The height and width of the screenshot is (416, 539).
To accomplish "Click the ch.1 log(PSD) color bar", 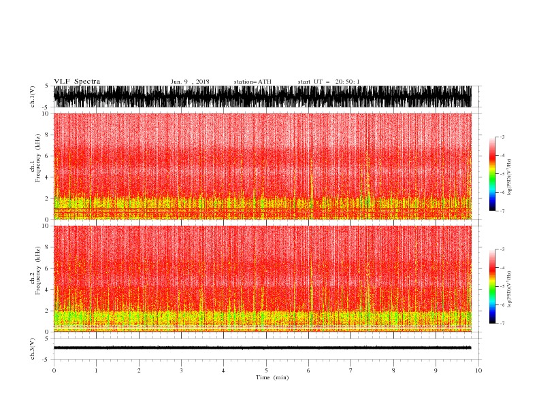I will (492, 174).
